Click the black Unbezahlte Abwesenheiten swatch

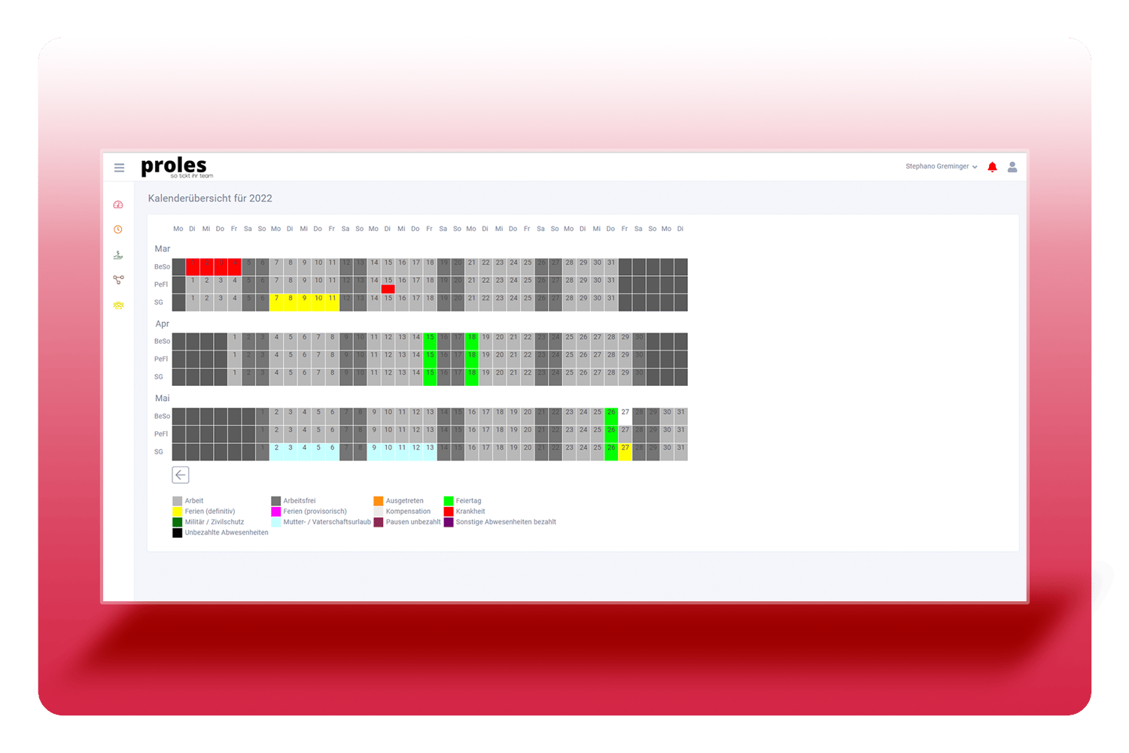click(x=177, y=533)
